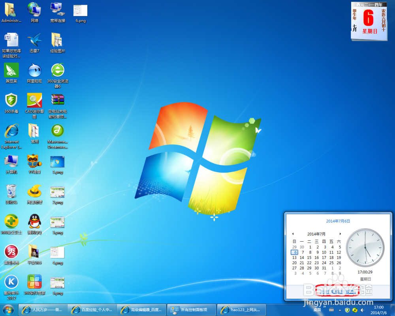Open the 经验图片 folder
The width and height of the screenshot is (395, 316).
[58, 43]
